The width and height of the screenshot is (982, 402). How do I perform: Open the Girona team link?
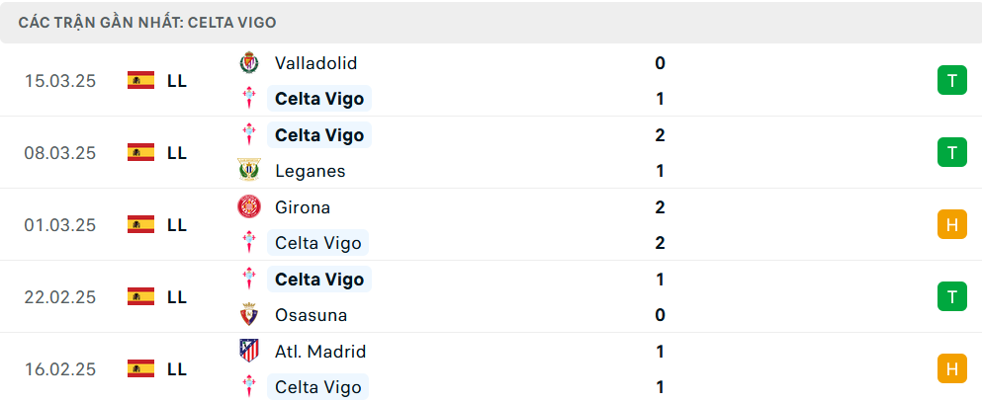click(x=303, y=207)
